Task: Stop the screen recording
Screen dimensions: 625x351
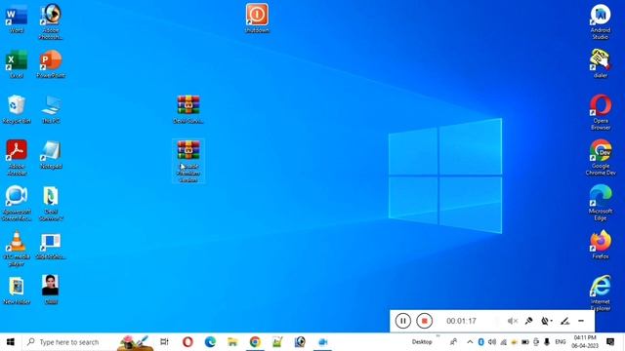Action: [x=424, y=321]
